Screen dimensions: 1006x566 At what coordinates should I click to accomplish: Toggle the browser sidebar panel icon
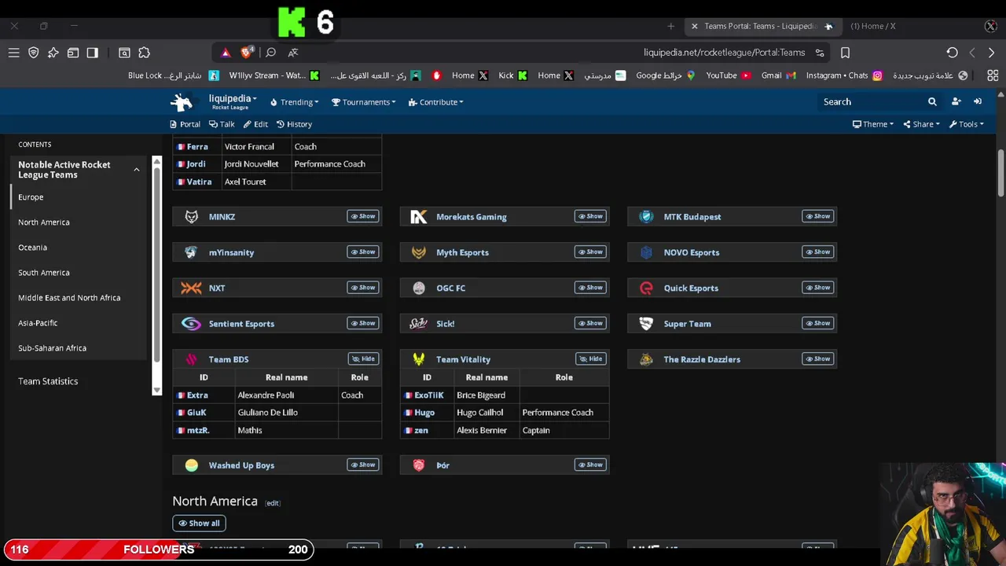pos(92,53)
